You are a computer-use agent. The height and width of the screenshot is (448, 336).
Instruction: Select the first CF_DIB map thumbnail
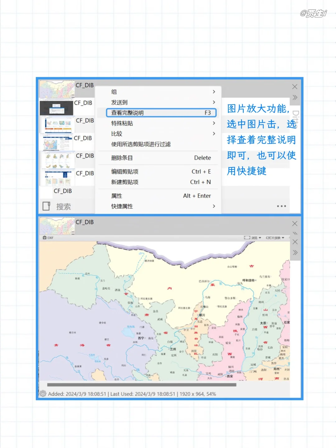(x=57, y=89)
